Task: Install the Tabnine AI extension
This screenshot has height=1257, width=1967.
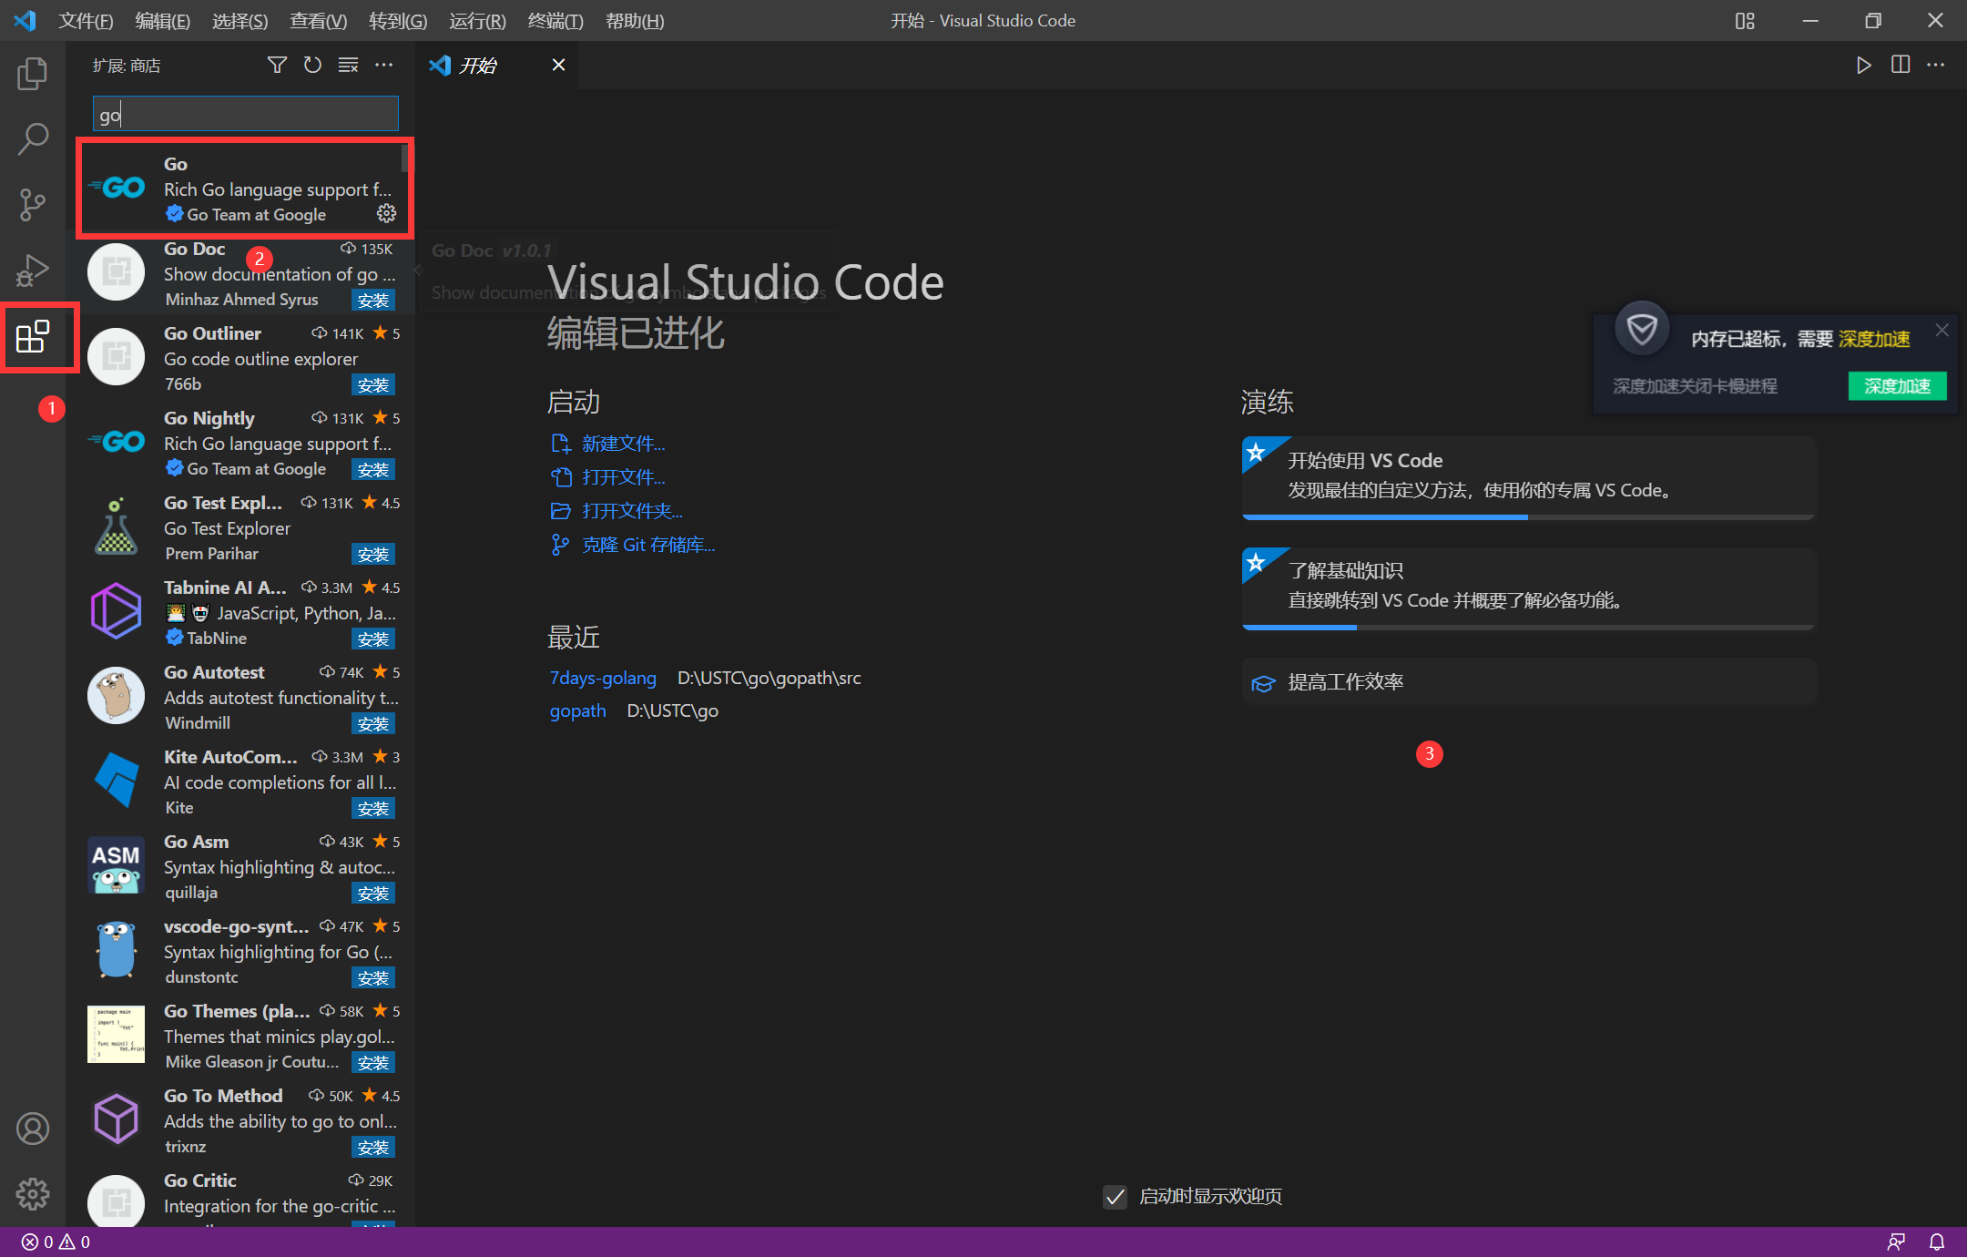Action: 373,639
